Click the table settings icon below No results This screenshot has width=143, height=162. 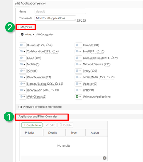pos(105,158)
